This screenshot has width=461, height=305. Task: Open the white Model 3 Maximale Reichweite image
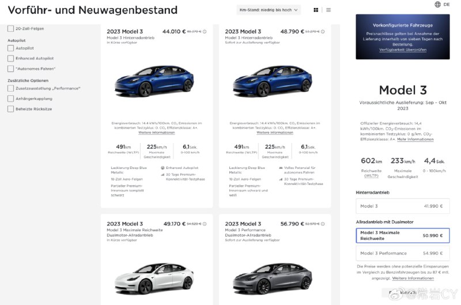[x=154, y=278]
